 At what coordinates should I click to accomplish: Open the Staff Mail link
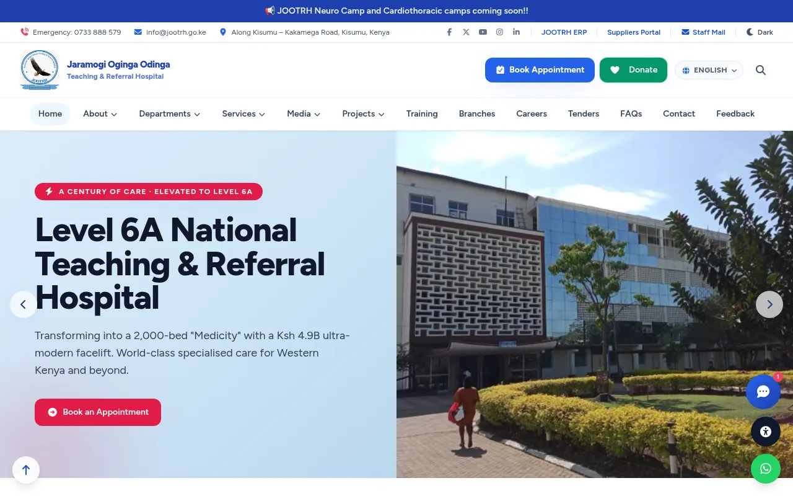coord(703,32)
